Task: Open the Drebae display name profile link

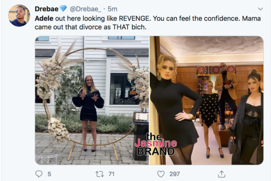Action: click(x=46, y=9)
